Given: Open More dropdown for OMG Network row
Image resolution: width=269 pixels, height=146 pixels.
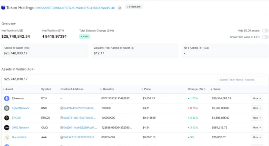Looking at the screenshot, I should pos(257,128).
